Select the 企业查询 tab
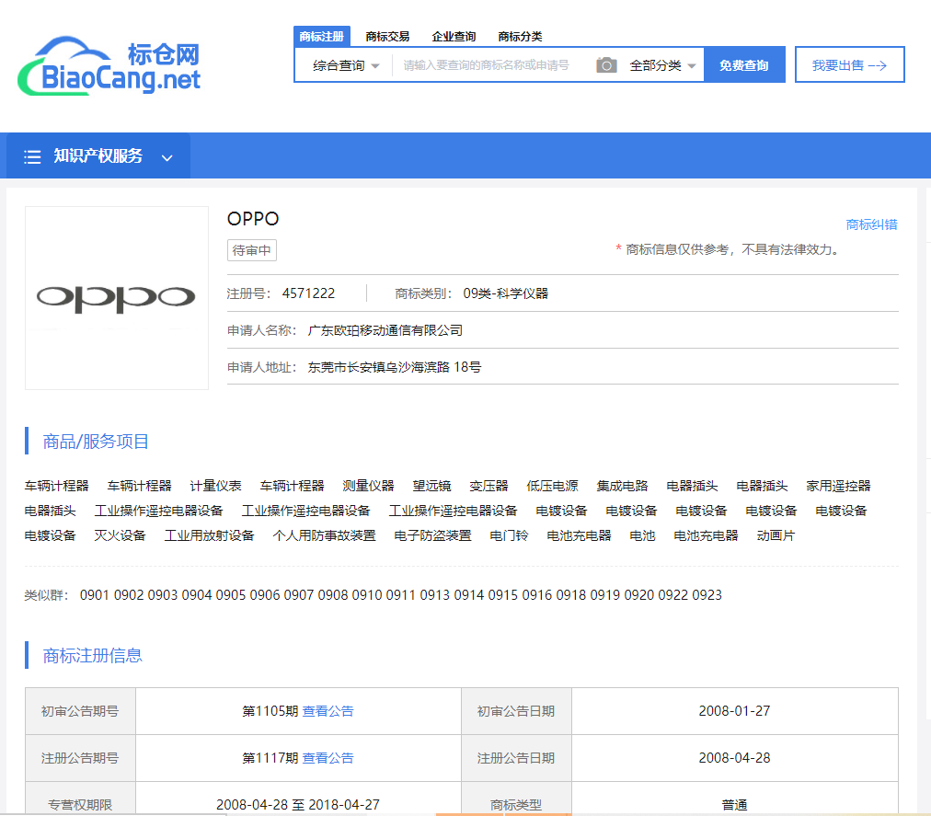This screenshot has width=931, height=816. pyautogui.click(x=454, y=37)
